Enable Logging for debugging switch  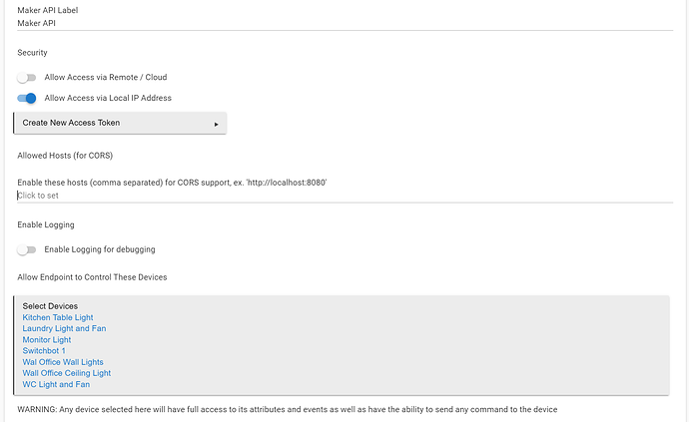[x=27, y=249]
